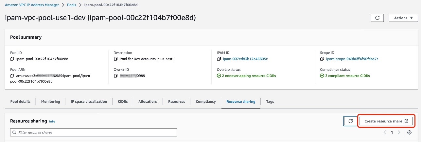Open the Compliancy tab
Viewport: 421px width, 142px height.
(x=206, y=102)
